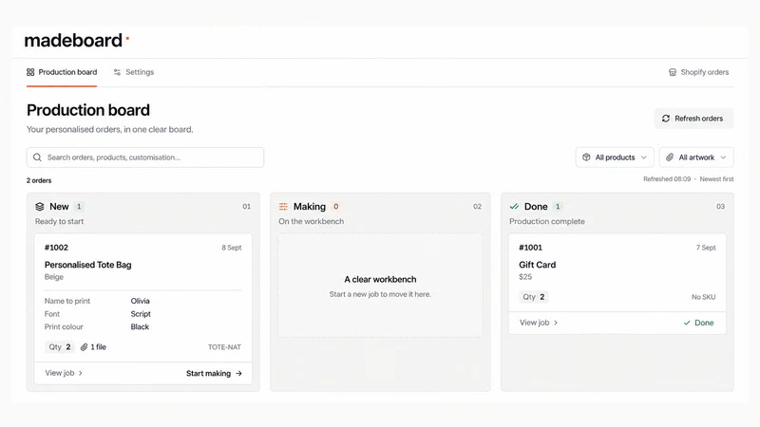The width and height of the screenshot is (760, 427).
Task: Click the Done column count badge
Action: coord(558,207)
